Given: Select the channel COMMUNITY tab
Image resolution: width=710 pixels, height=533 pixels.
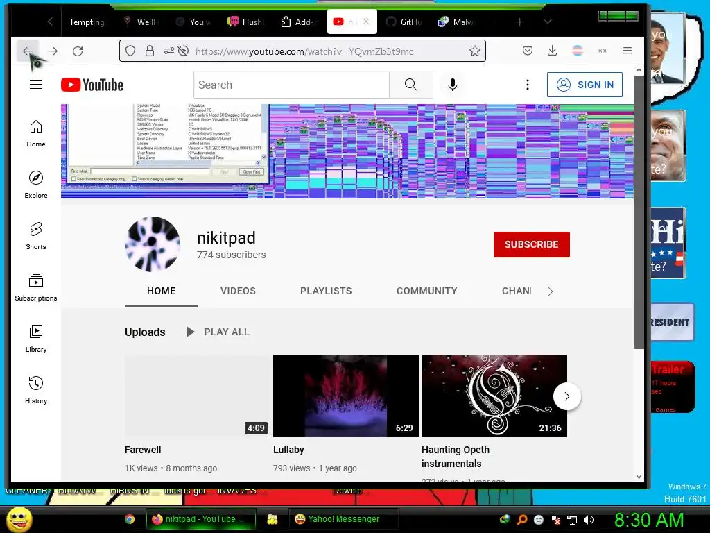Looking at the screenshot, I should (427, 291).
